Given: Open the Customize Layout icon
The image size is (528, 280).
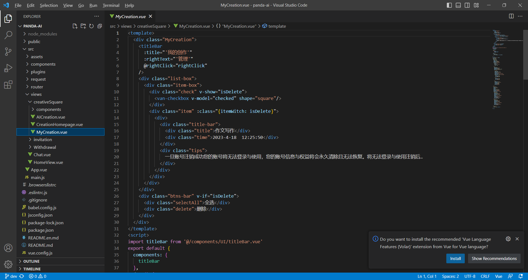Looking at the screenshot, I should pyautogui.click(x=476, y=5).
